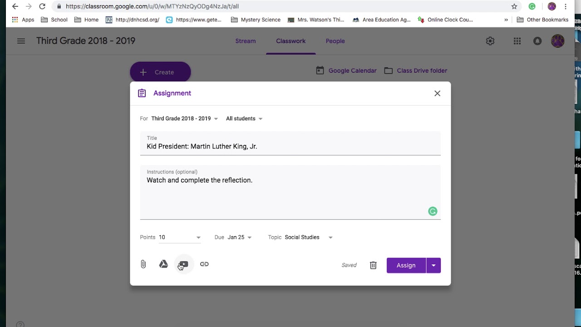The height and width of the screenshot is (327, 581).
Task: Open the School bookmarks folder
Action: pyautogui.click(x=54, y=20)
